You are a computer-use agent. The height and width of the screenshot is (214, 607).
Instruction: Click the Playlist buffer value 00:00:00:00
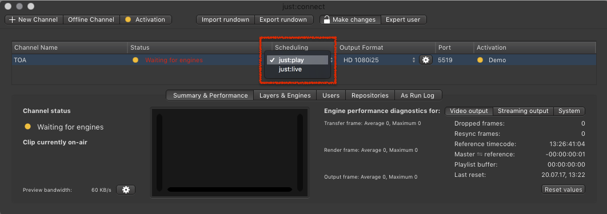[566, 164]
